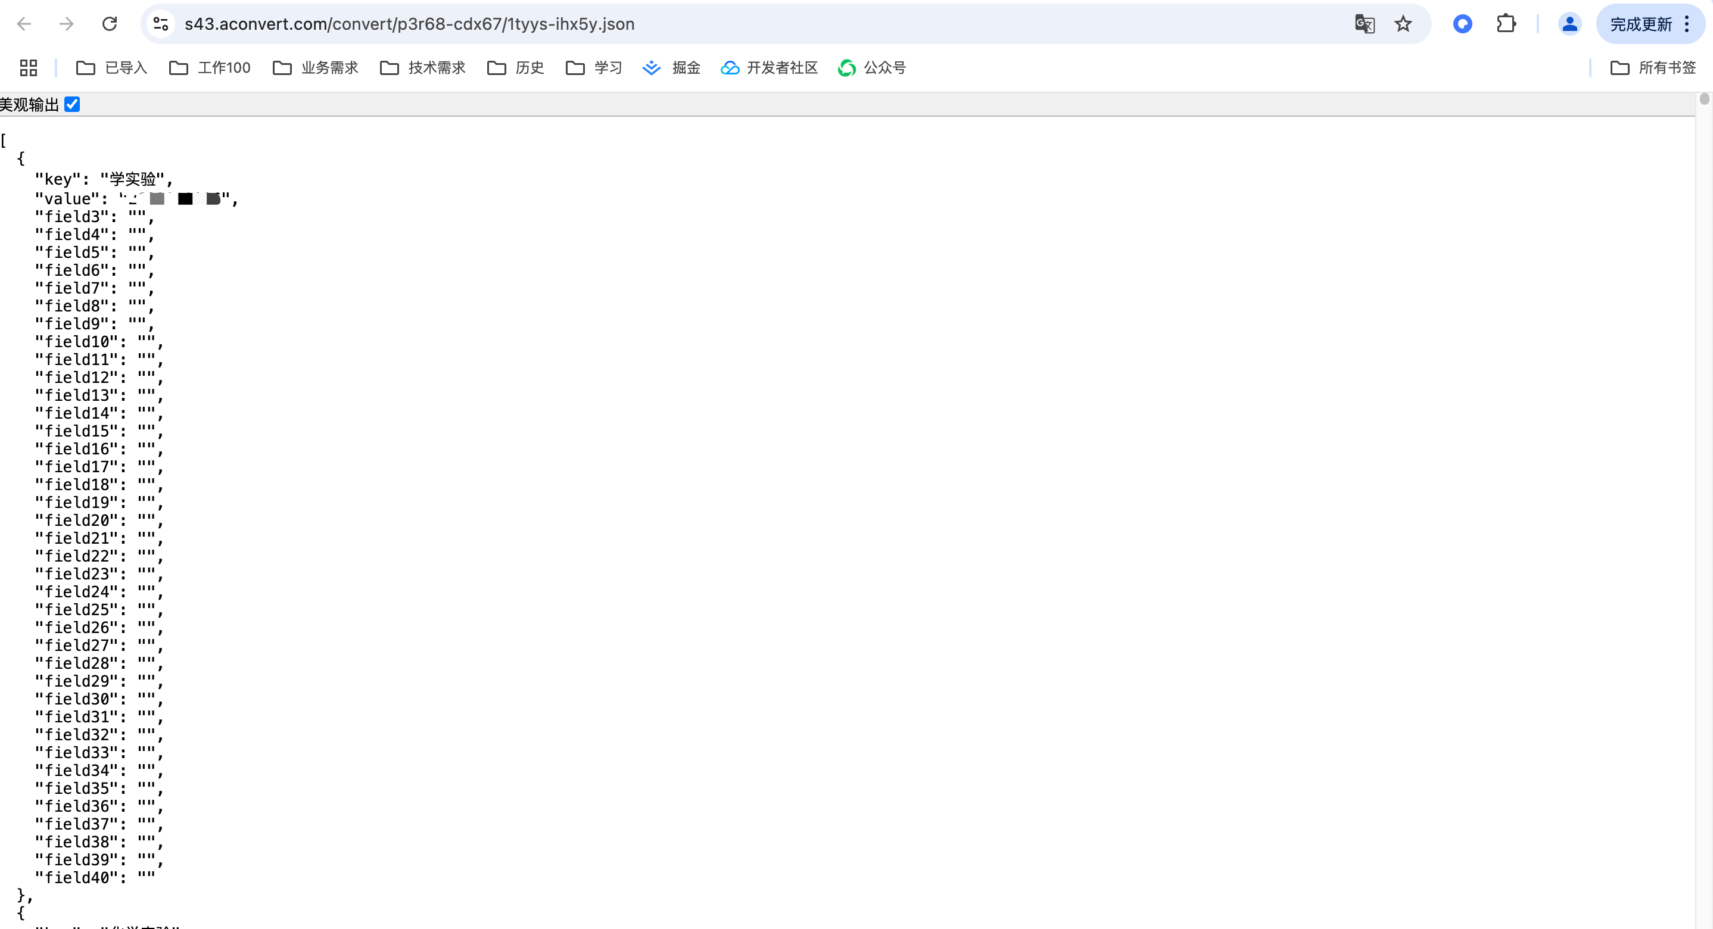Screen dimensions: 1713x929
Task: Click the blue circle extension icon
Action: pos(1462,24)
